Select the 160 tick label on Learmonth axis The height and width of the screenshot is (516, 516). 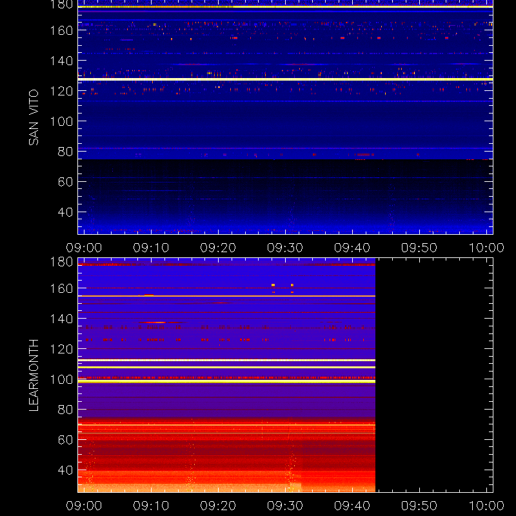pyautogui.click(x=61, y=288)
